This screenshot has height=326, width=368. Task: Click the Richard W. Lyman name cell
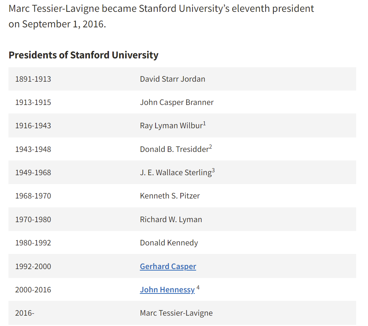point(171,220)
